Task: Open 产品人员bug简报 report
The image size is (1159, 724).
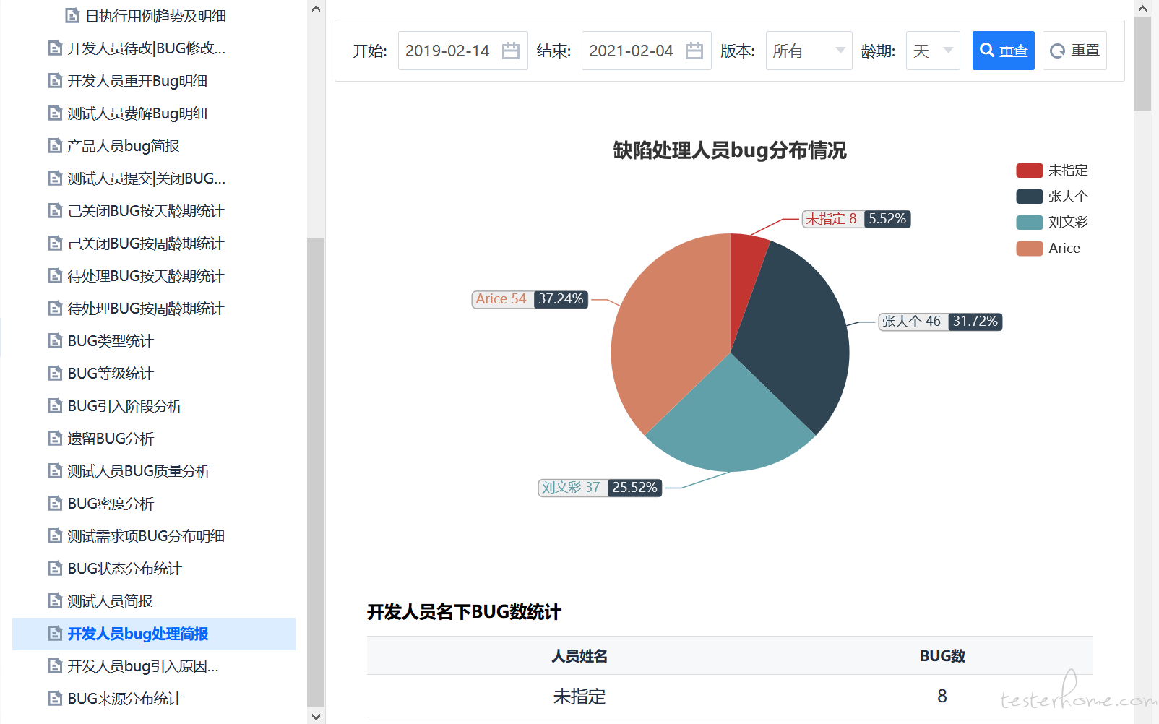Action: pos(123,146)
